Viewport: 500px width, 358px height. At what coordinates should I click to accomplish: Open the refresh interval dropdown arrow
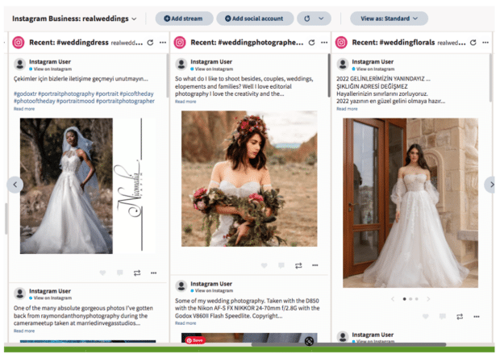click(322, 18)
